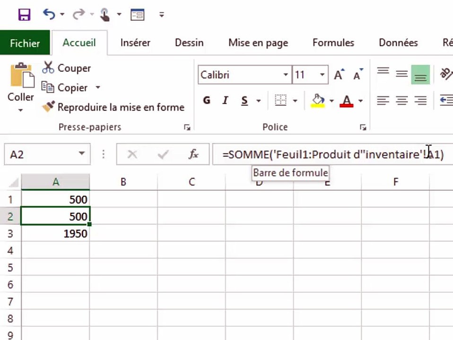
Task: Open the borders dropdown arrow
Action: 295,101
